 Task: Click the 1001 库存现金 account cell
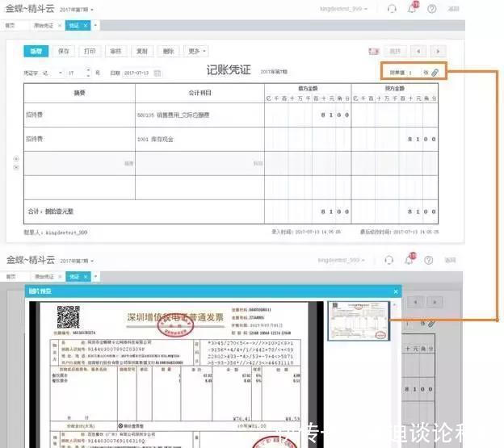(x=199, y=139)
